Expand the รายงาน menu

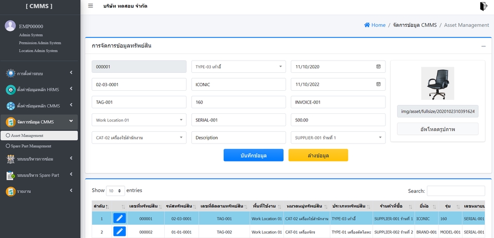pos(40,191)
